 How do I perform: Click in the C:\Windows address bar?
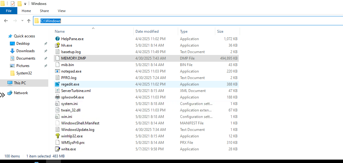point(188,21)
